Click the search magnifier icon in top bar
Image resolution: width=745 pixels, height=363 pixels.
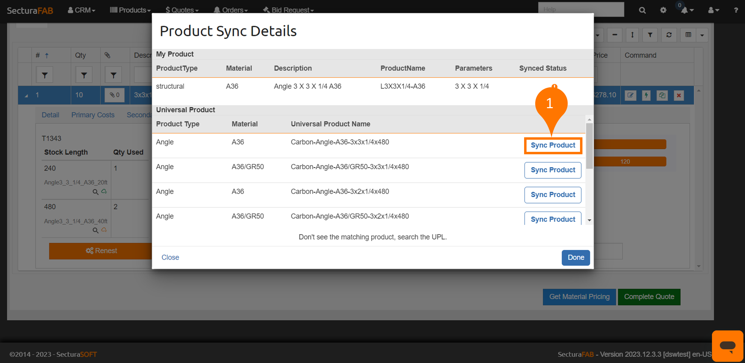click(642, 10)
